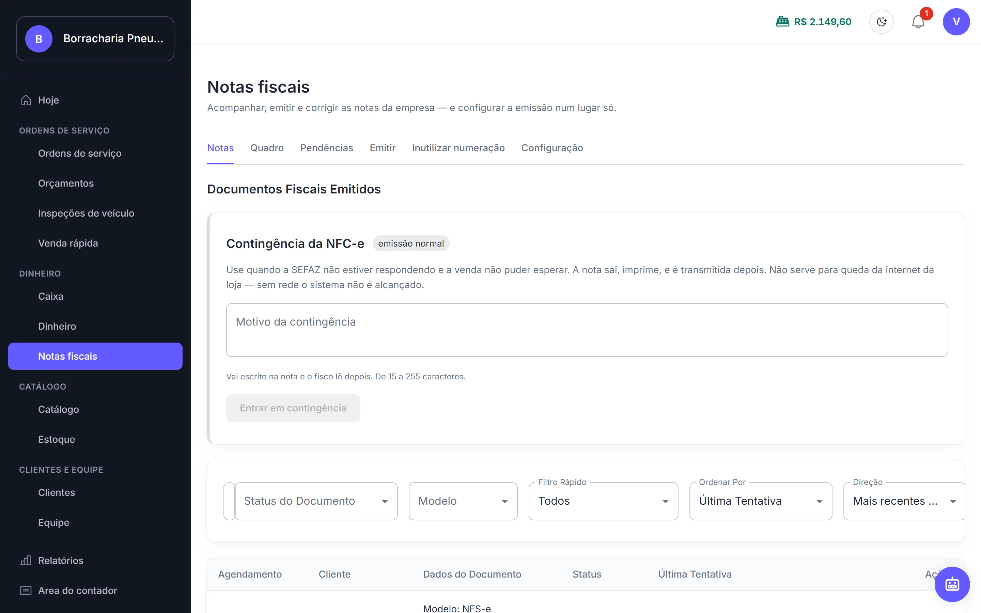
Task: Click the Motivo da contingência text field
Action: tap(587, 330)
